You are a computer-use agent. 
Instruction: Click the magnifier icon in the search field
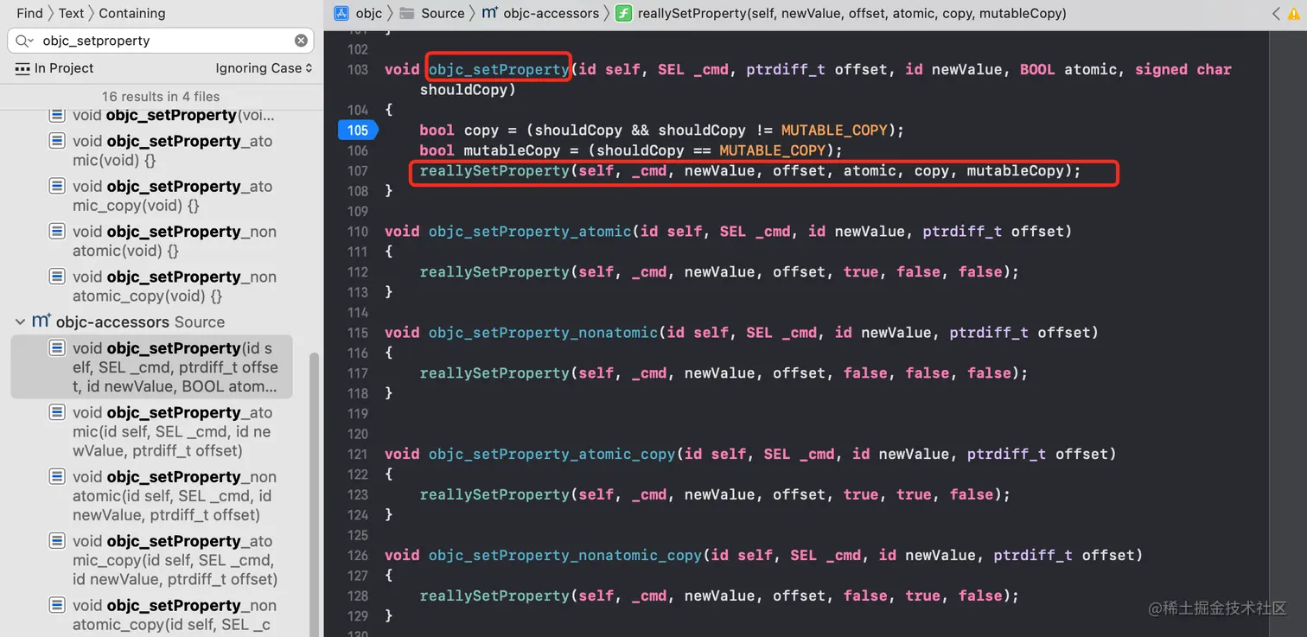point(23,41)
